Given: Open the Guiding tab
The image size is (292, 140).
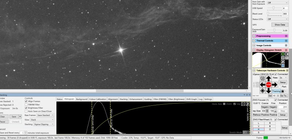Looking at the screenshot, I should coord(148,99).
